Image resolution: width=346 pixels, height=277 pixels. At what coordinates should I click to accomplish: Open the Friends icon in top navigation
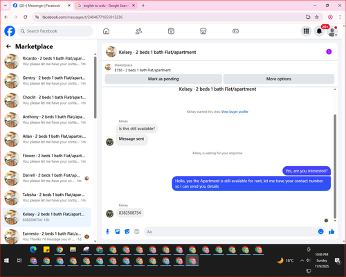[138, 31]
